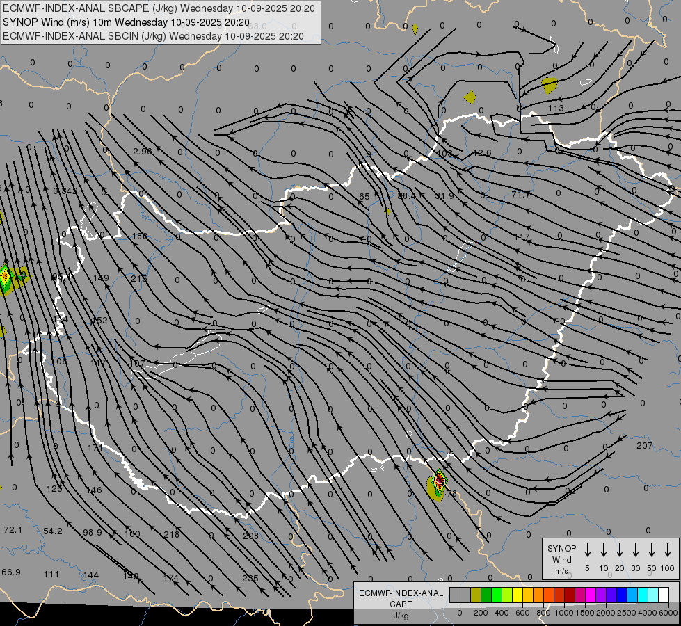
Task: Click the map value 152
Action: (x=99, y=321)
